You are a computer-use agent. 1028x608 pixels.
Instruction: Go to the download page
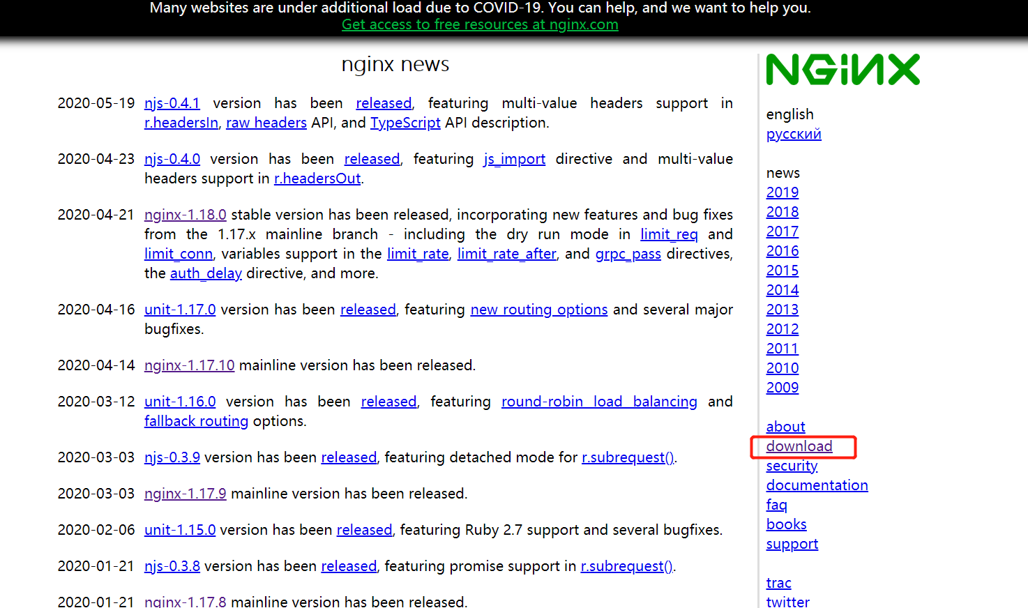(799, 446)
